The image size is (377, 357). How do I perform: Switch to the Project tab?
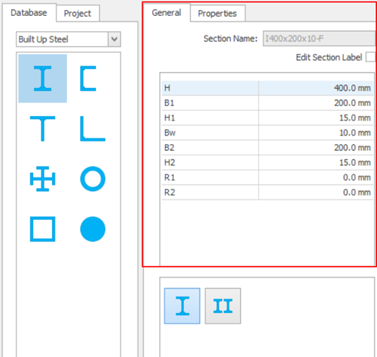pos(77,14)
